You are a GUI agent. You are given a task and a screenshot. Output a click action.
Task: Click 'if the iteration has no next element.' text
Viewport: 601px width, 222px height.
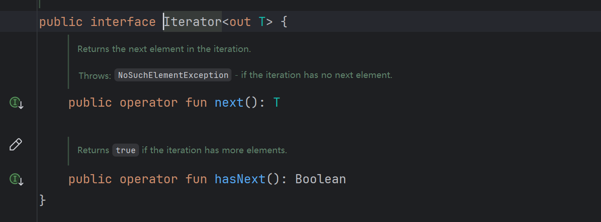(317, 75)
